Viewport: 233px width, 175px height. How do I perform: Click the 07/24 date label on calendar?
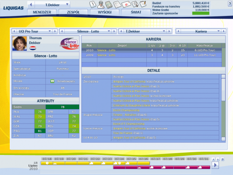[x=119, y=159]
